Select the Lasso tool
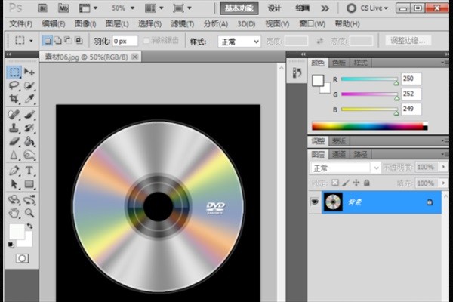453x302 pixels. tap(14, 85)
